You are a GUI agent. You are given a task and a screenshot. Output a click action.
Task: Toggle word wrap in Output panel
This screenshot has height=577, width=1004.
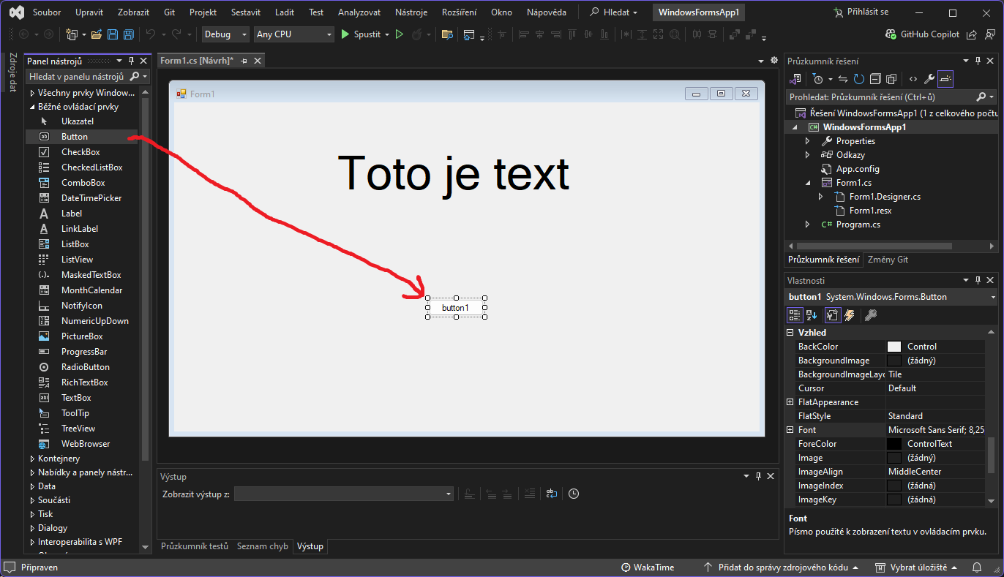click(x=552, y=494)
